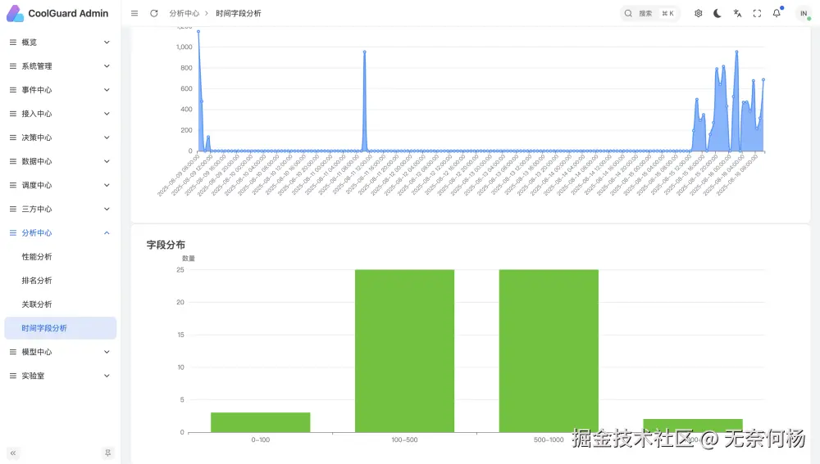Viewport: 820px width, 464px height.
Task: Click the 0–100 green bar
Action: 261,422
